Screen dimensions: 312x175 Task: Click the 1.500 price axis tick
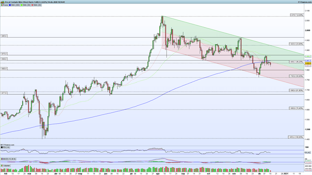tap(307, 130)
